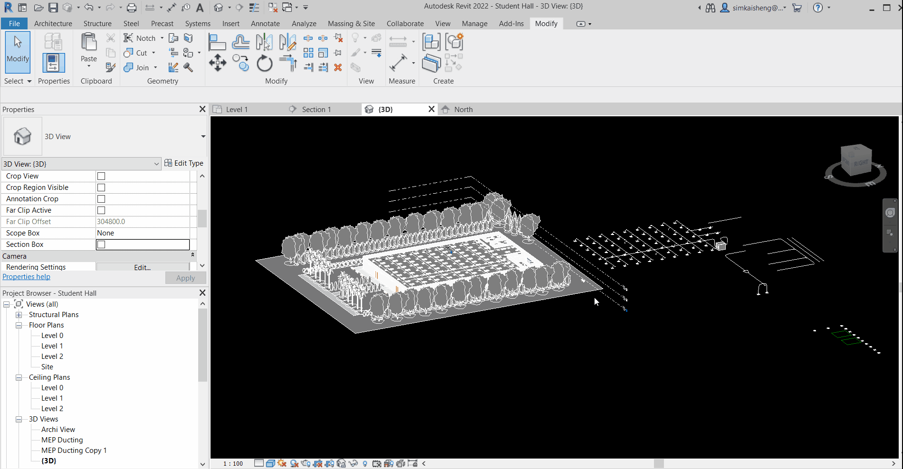Enable the Section Box checkbox
This screenshot has height=469, width=903.
(x=101, y=244)
